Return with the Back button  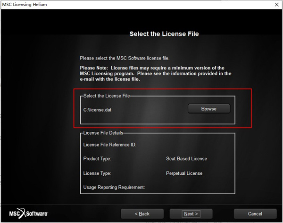click(x=142, y=214)
